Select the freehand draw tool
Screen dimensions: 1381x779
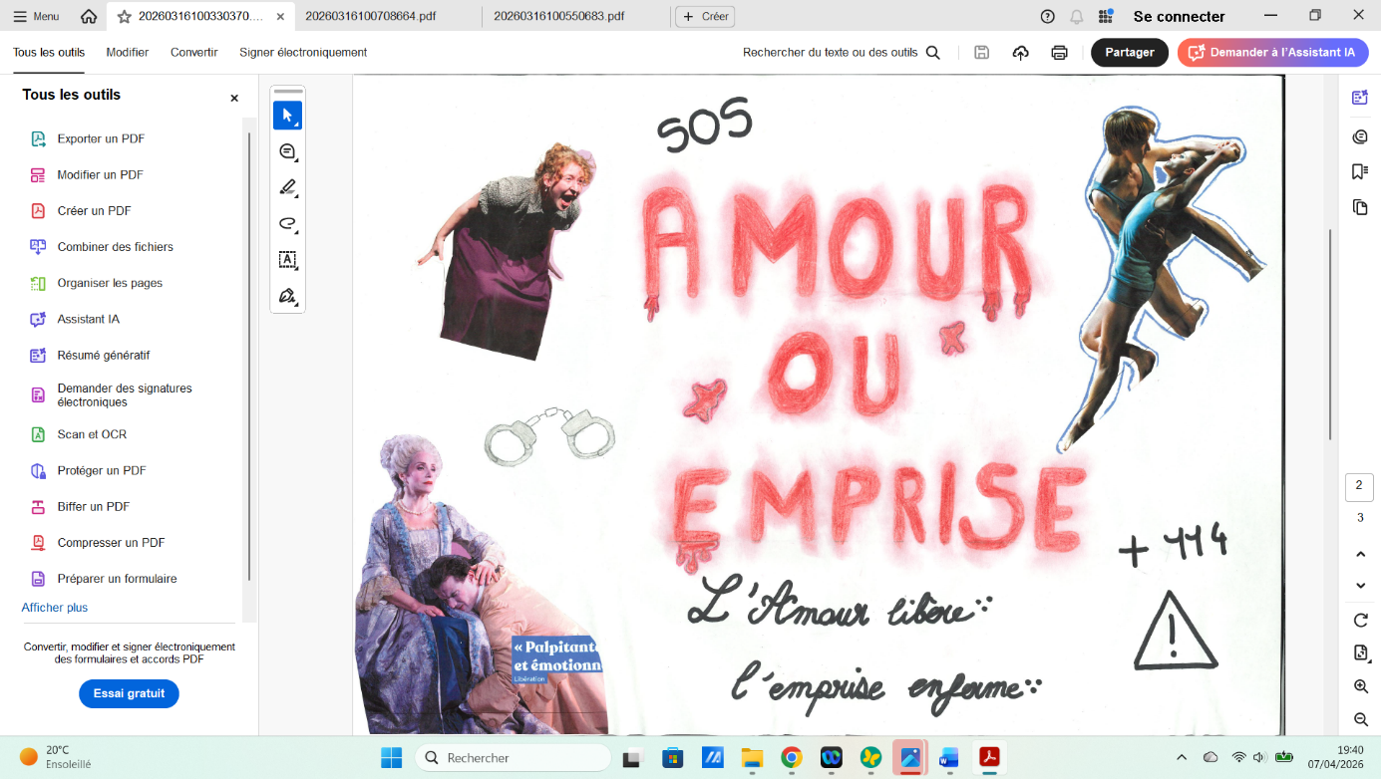287,224
